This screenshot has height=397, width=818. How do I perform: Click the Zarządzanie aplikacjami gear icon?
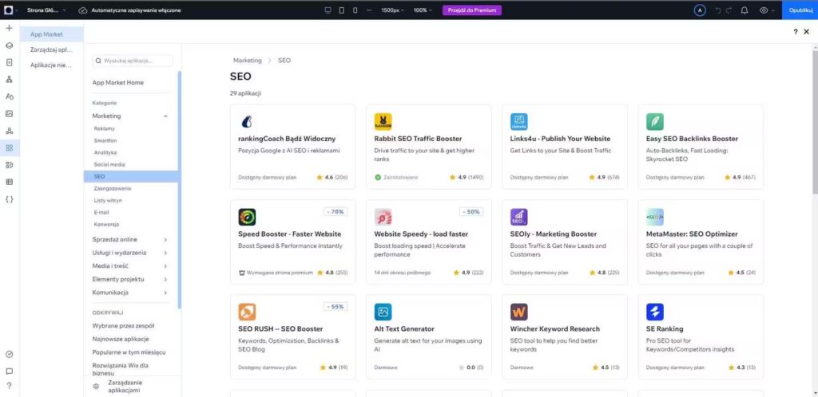[96, 386]
